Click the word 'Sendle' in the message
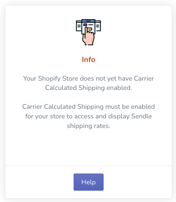The image size is (176, 202). (141, 116)
